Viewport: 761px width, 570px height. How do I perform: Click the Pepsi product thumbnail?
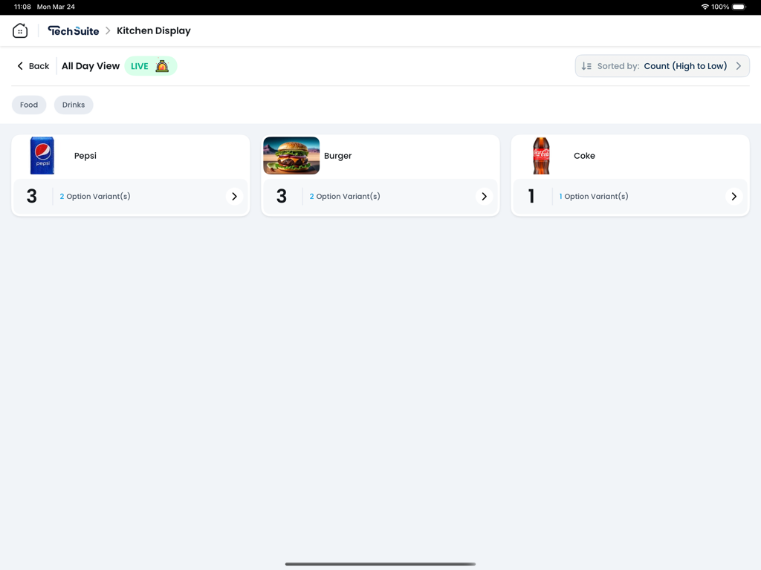point(42,156)
